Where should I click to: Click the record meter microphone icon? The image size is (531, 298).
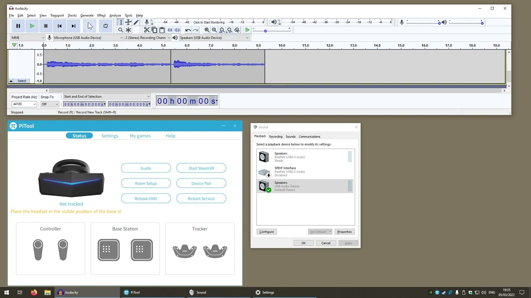click(x=146, y=22)
